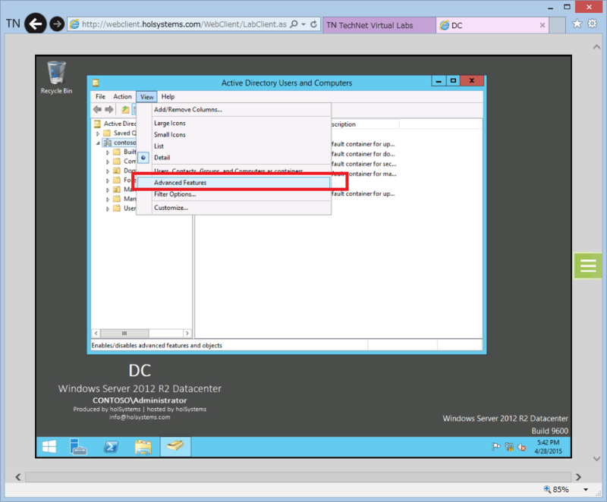Expand the Users tree node
The height and width of the screenshot is (502, 607).
(x=108, y=209)
